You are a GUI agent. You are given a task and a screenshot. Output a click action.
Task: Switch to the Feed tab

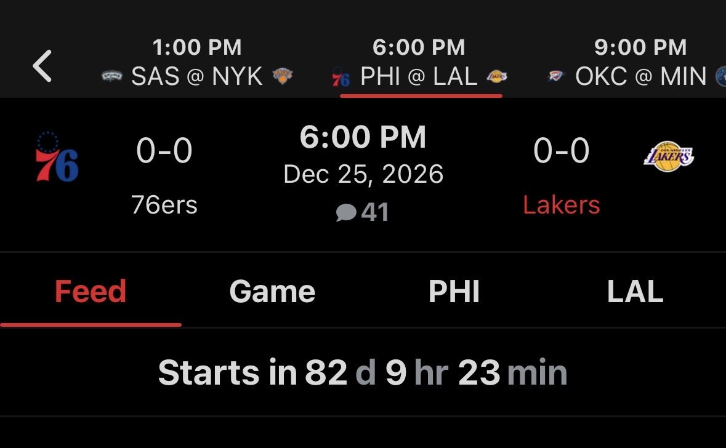[91, 291]
